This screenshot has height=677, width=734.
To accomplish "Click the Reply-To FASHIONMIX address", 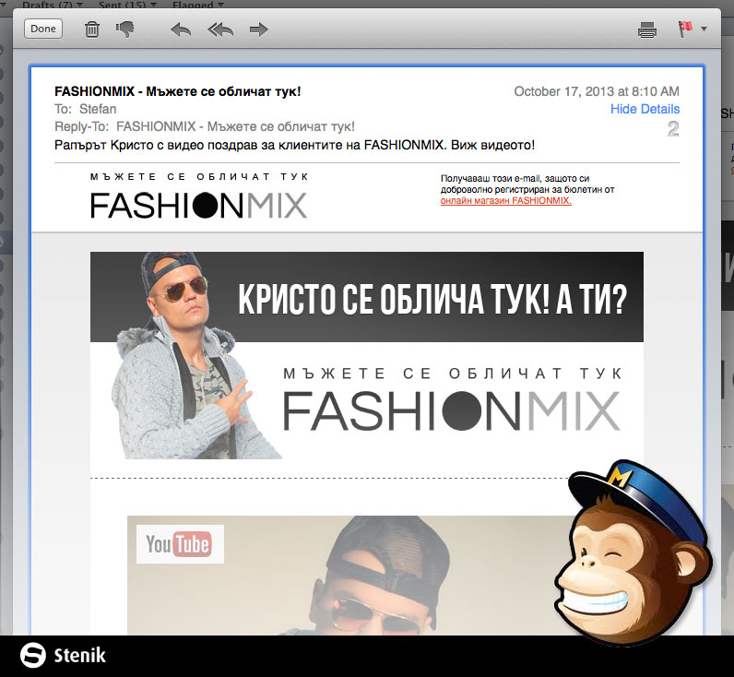I will coord(235,127).
